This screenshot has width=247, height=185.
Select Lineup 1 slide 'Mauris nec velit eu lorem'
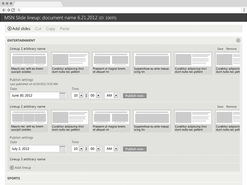[x=29, y=63]
